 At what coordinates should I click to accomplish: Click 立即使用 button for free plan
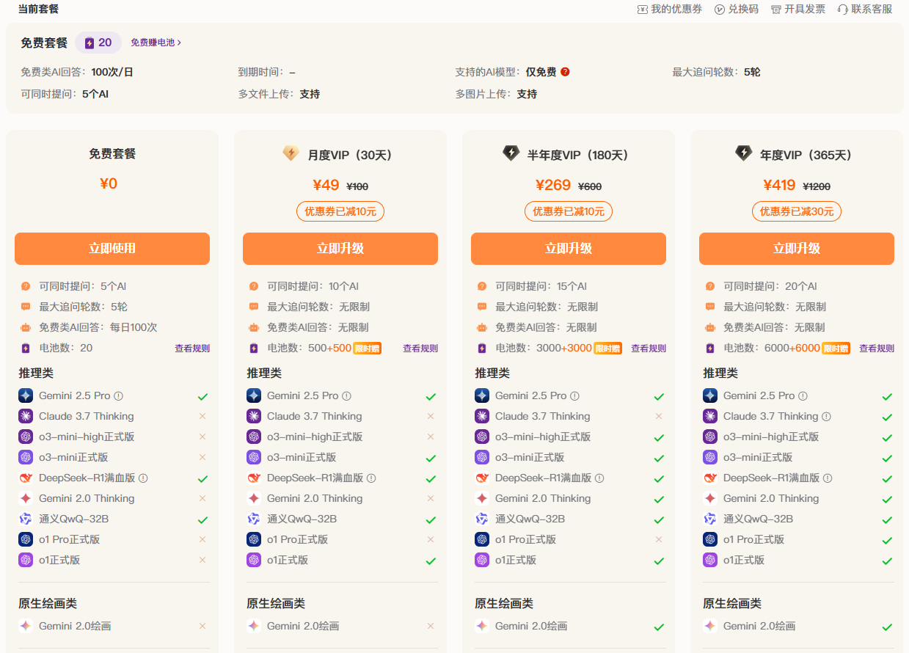[112, 249]
